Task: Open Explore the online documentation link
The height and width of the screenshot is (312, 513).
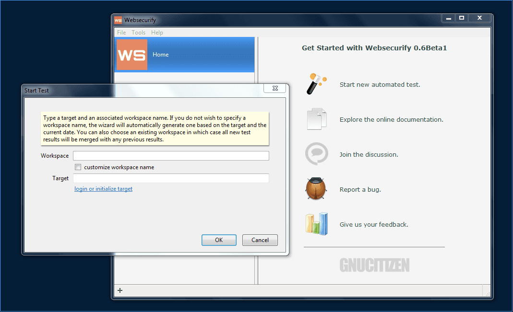Action: [x=391, y=119]
